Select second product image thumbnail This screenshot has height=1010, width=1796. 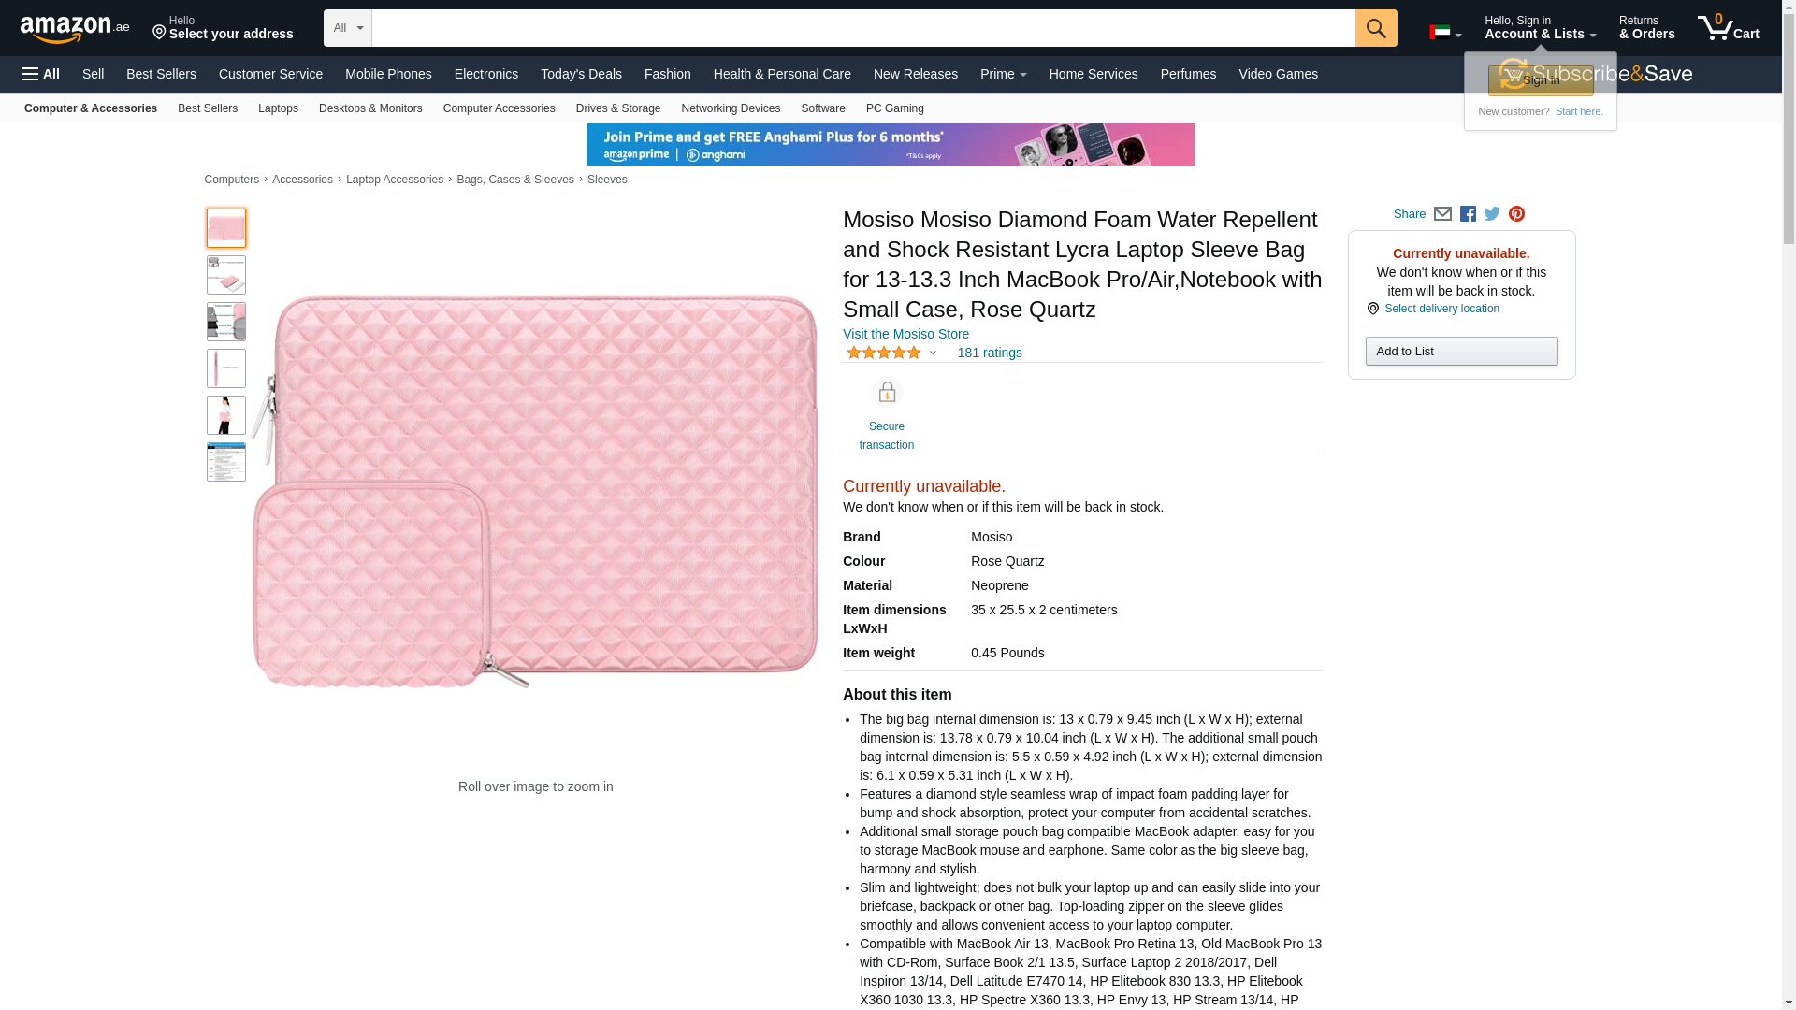pyautogui.click(x=226, y=275)
